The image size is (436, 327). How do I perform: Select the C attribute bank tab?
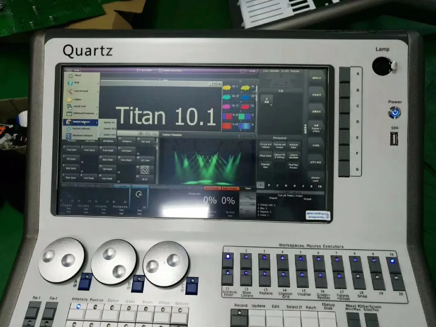pos(277,185)
